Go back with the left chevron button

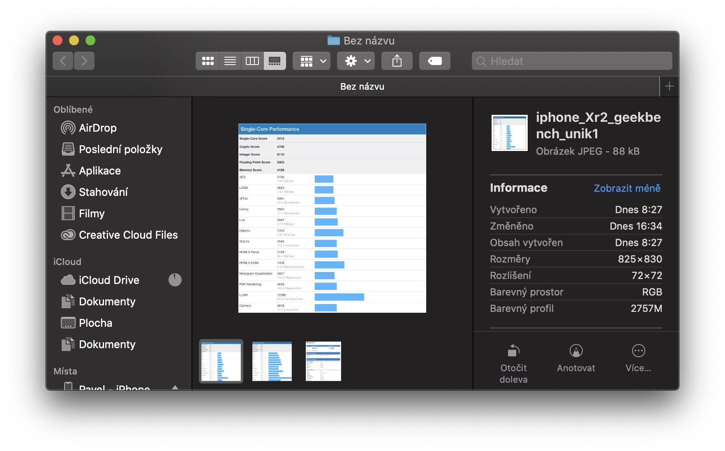pyautogui.click(x=63, y=61)
